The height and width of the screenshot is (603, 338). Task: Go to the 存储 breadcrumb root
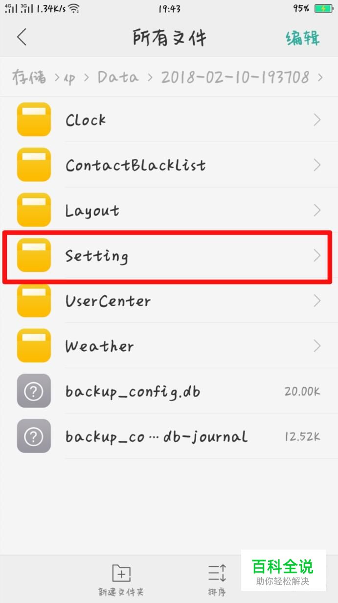[29, 77]
